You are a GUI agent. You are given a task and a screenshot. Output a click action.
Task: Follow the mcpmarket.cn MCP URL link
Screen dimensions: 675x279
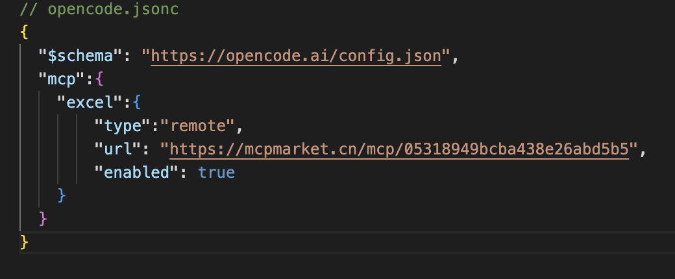pos(399,149)
